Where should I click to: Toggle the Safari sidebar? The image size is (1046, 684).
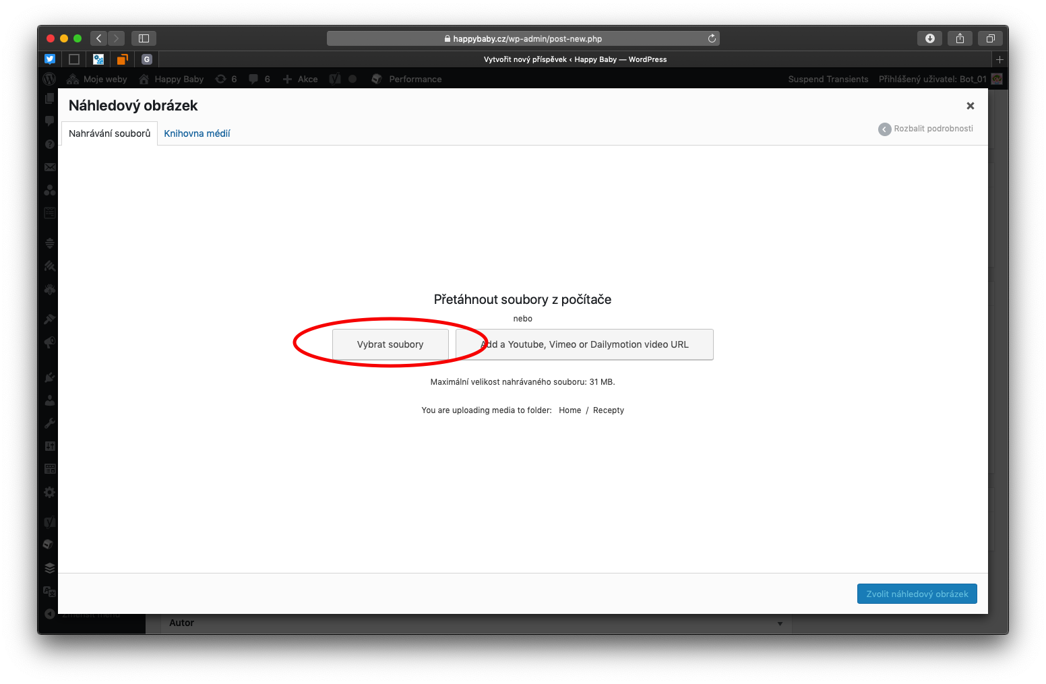coord(144,38)
